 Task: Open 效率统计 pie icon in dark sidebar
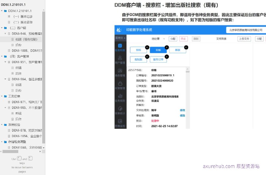point(120,109)
